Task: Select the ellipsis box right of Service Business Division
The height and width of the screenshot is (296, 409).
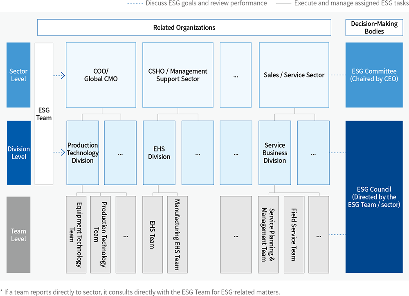Action: (x=313, y=153)
